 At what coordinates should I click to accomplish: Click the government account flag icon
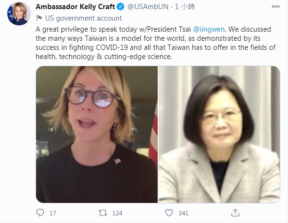click(x=39, y=18)
